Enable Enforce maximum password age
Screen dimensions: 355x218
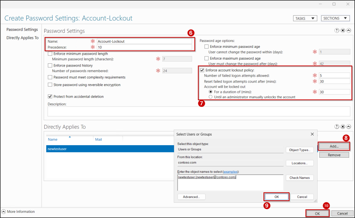(x=206, y=58)
